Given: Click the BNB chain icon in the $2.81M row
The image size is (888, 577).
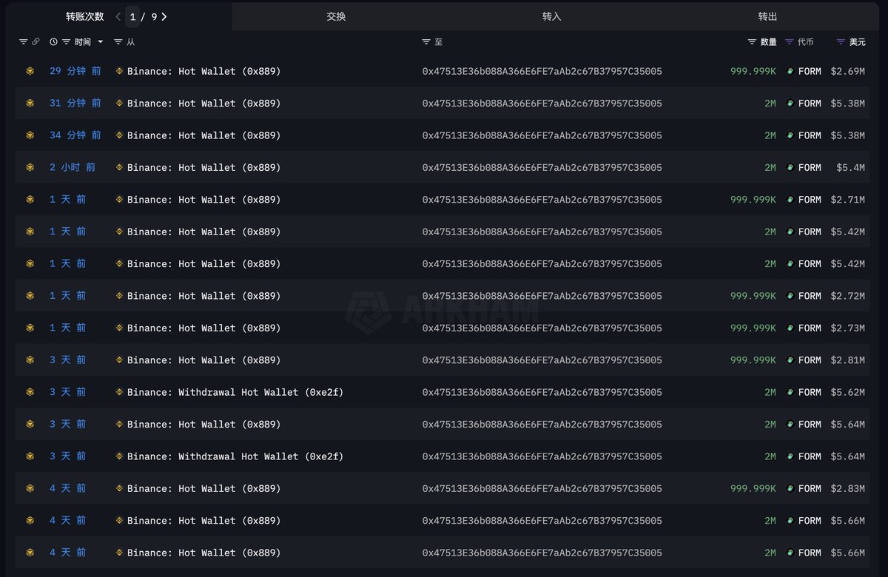Looking at the screenshot, I should click(x=30, y=360).
